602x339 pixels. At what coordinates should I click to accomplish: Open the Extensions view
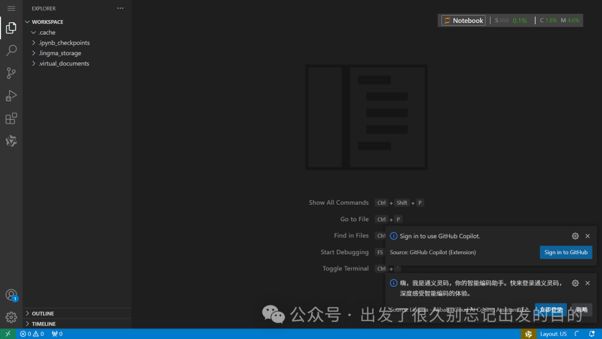click(11, 118)
